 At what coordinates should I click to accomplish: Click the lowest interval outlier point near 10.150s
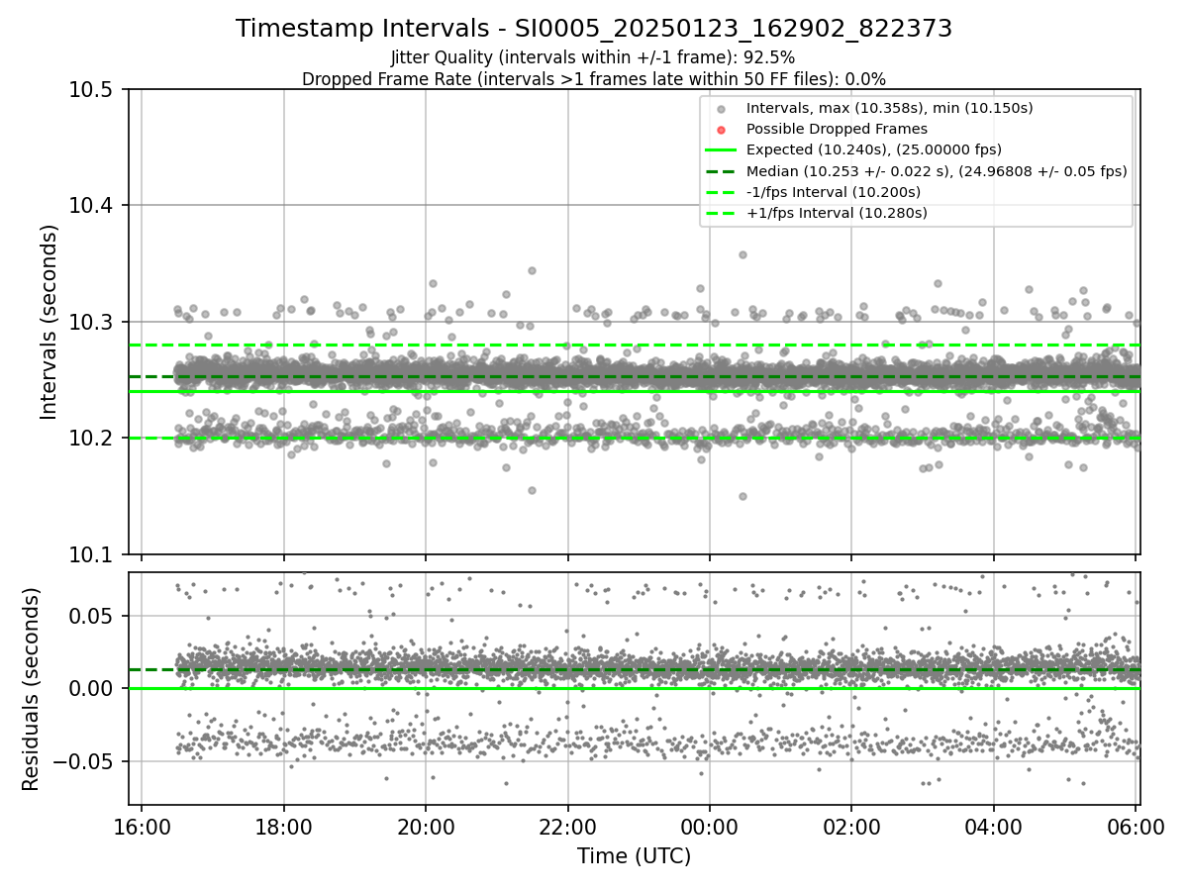pos(742,496)
